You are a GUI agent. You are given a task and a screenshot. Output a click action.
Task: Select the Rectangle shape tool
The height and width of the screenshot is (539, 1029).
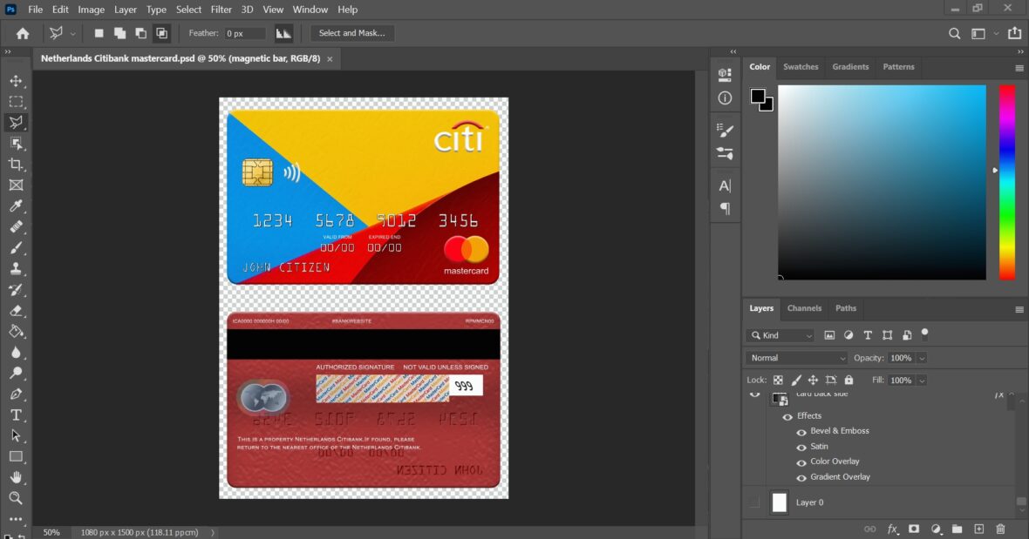(x=16, y=456)
